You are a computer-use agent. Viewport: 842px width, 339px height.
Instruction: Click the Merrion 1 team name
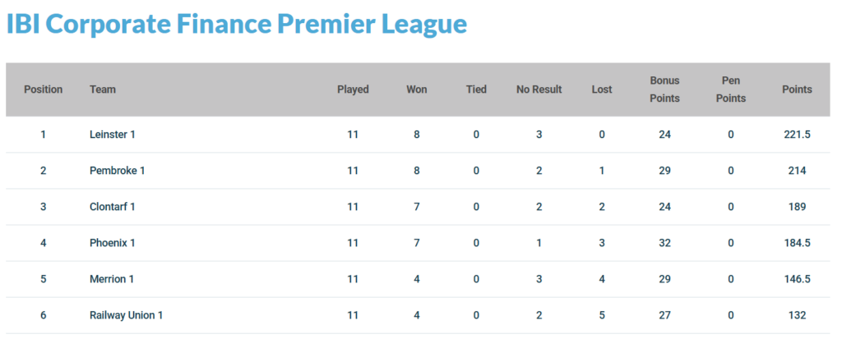point(112,279)
